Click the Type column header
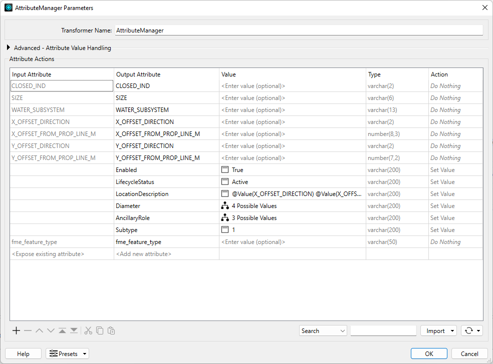Image resolution: width=493 pixels, height=364 pixels. coord(397,74)
